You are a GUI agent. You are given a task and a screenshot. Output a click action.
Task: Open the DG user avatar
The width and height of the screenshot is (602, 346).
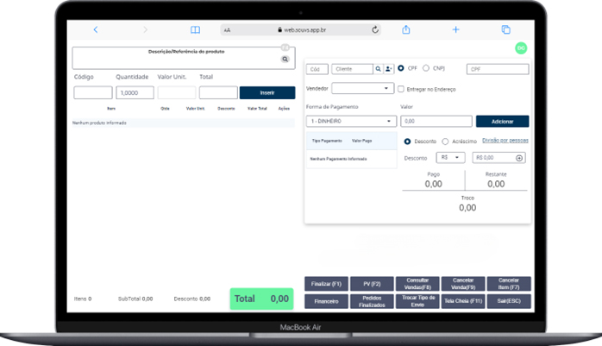pyautogui.click(x=521, y=48)
